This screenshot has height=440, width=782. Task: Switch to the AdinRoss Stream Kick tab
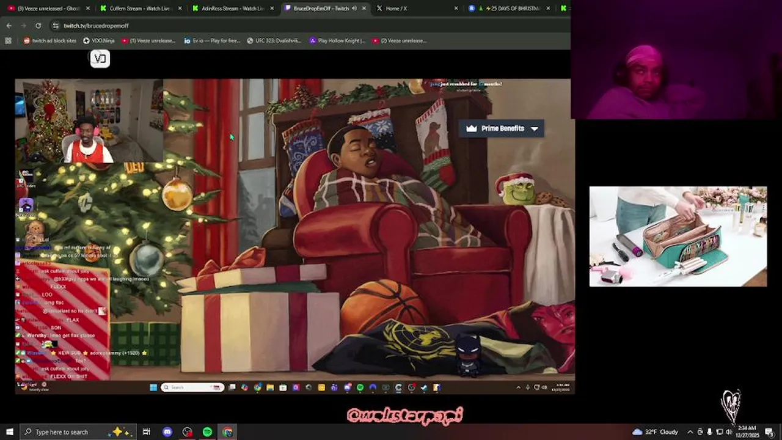tap(232, 8)
